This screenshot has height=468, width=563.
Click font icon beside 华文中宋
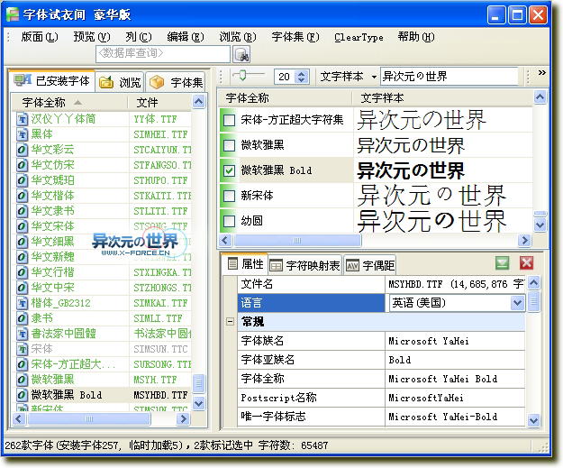pos(22,288)
